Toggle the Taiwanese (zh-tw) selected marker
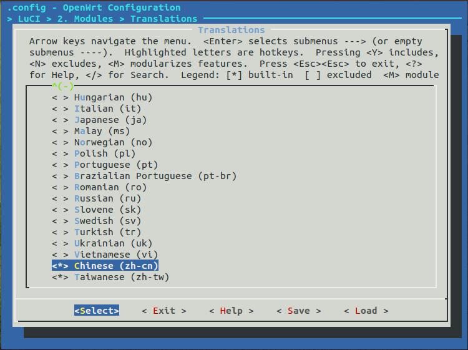This screenshot has height=350, width=468. tap(61, 277)
